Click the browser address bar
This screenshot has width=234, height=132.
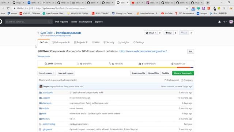click(x=98, y=8)
